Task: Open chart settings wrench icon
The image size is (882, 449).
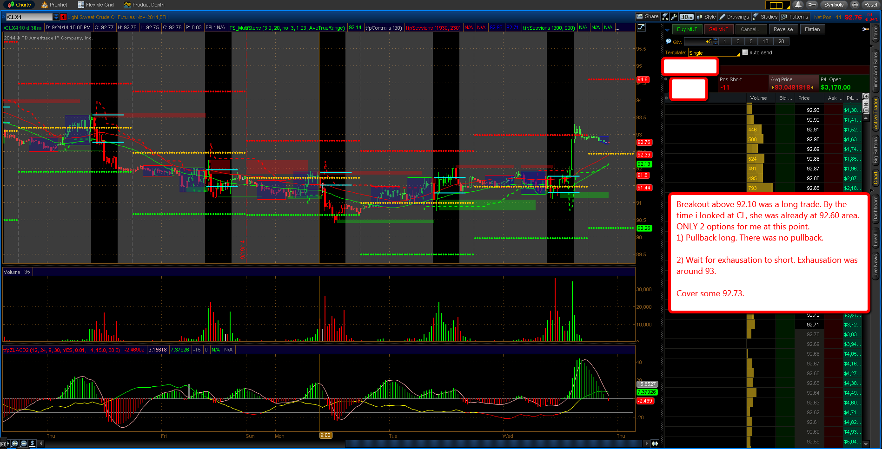Action: pos(674,17)
